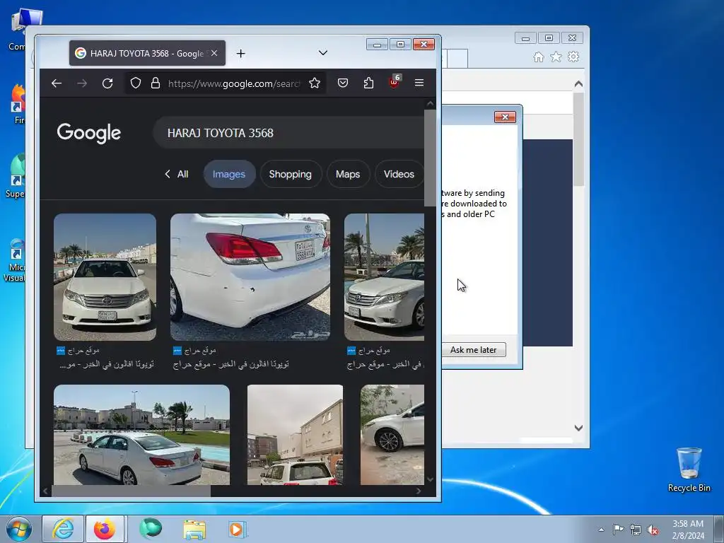
Task: Select Recycle Bin desktop icon
Action: (689, 469)
